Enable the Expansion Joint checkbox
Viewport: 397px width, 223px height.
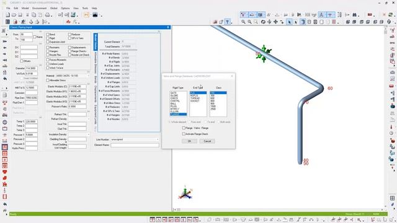48,42
